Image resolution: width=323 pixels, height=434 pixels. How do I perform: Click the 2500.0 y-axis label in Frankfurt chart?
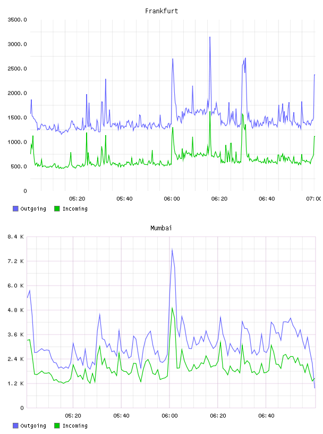(17, 69)
